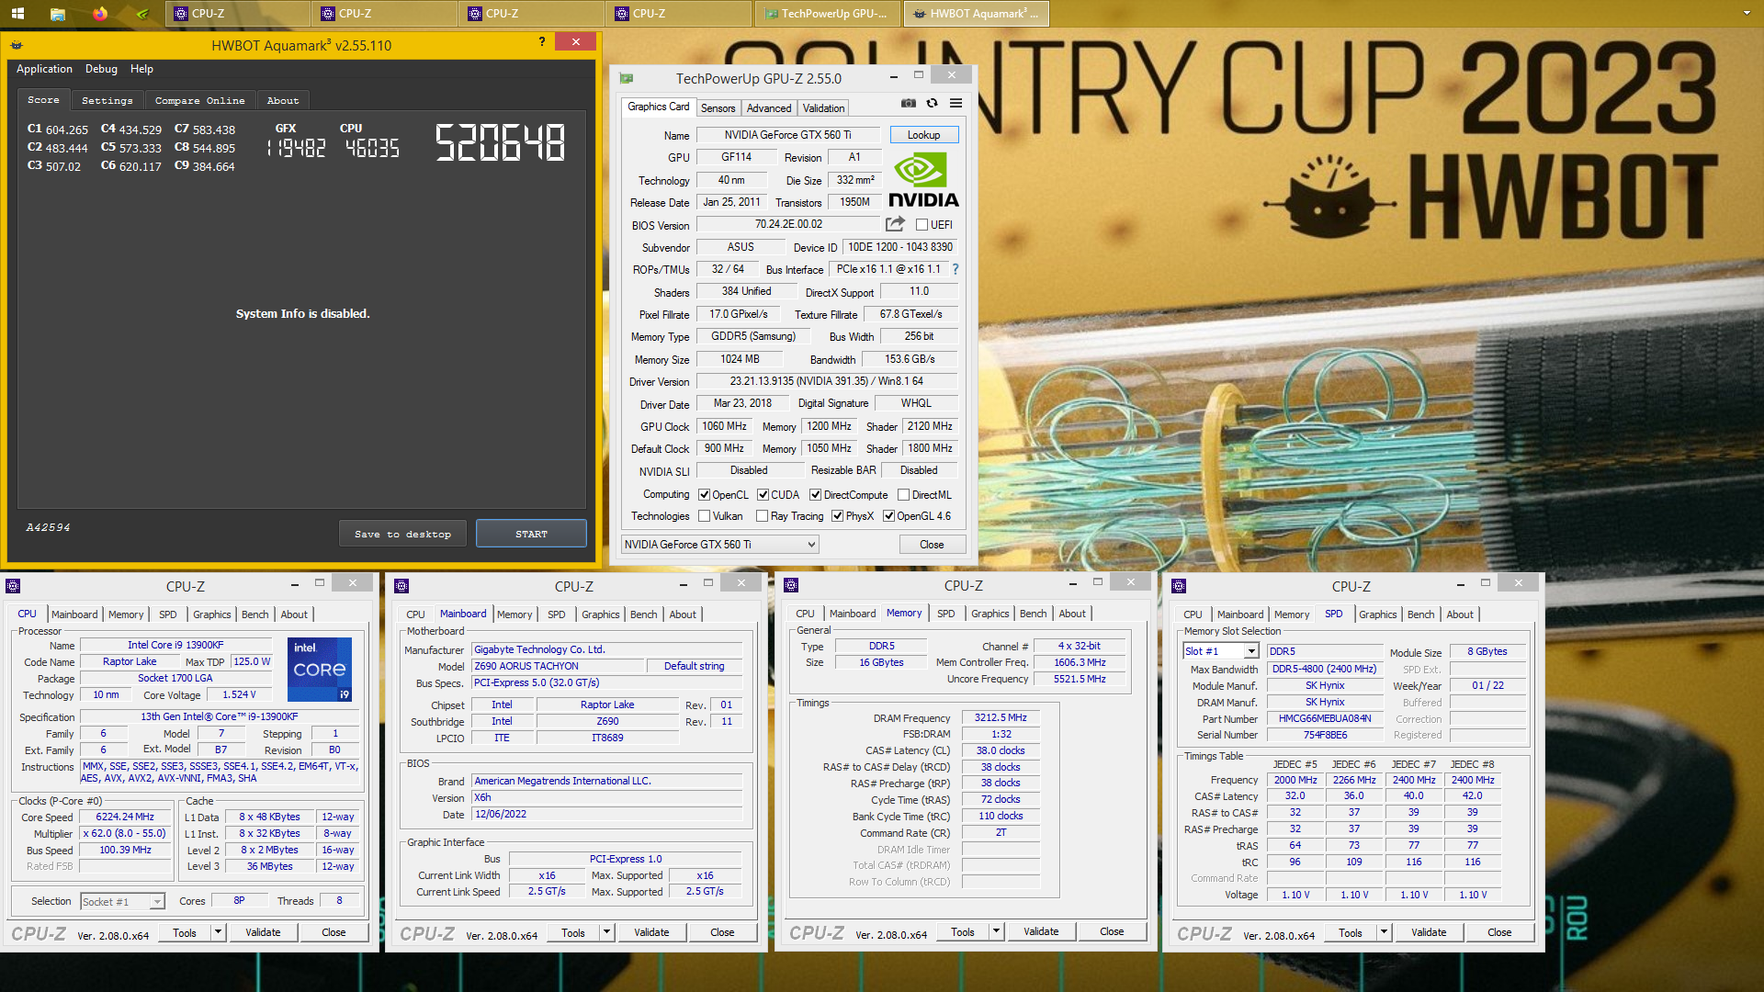
Task: Click the GPU-Z Lookup button
Action: (923, 135)
